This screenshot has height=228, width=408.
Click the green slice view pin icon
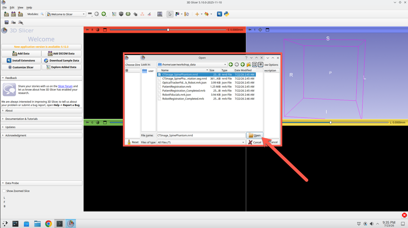[87, 122]
